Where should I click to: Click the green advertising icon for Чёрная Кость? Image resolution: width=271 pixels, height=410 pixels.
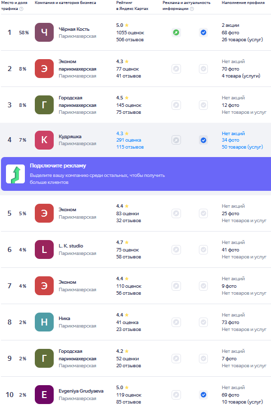click(x=177, y=32)
